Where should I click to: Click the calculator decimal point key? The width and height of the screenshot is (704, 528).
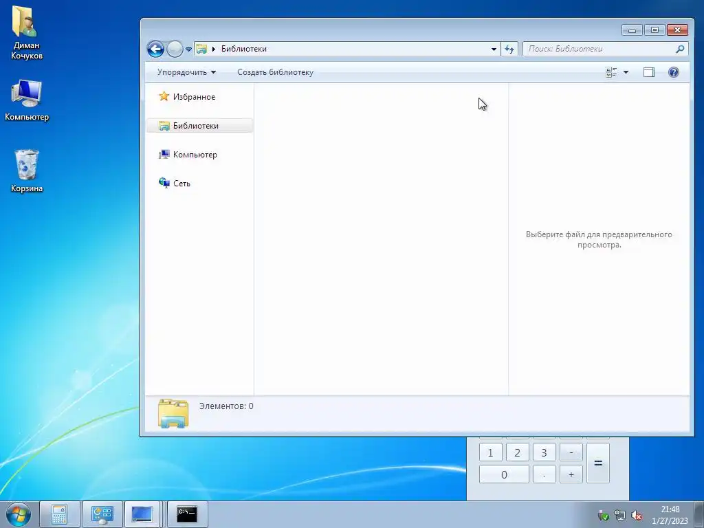(x=544, y=474)
